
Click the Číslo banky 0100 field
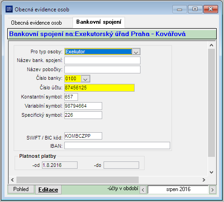pos(73,79)
